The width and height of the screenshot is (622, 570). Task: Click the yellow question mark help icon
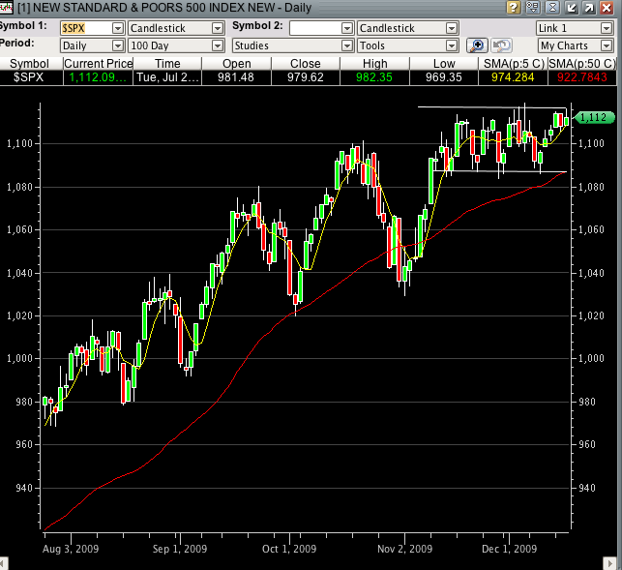[513, 8]
